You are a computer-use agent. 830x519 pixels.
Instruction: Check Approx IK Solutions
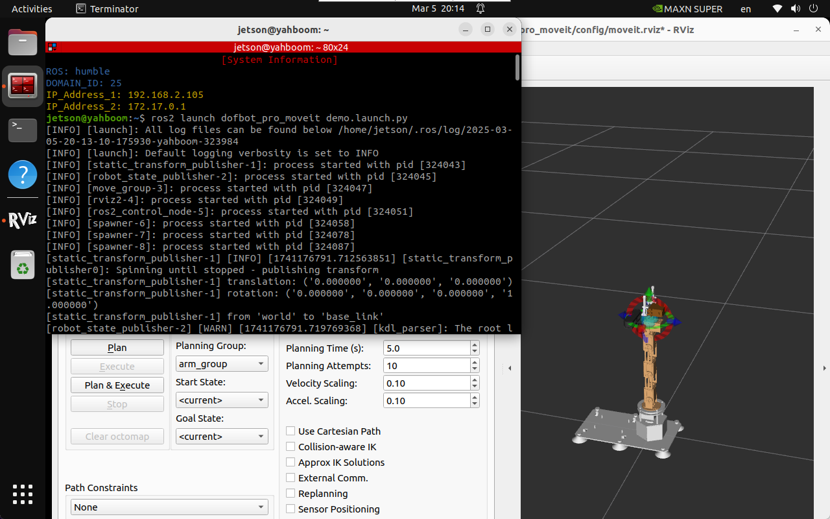point(290,462)
